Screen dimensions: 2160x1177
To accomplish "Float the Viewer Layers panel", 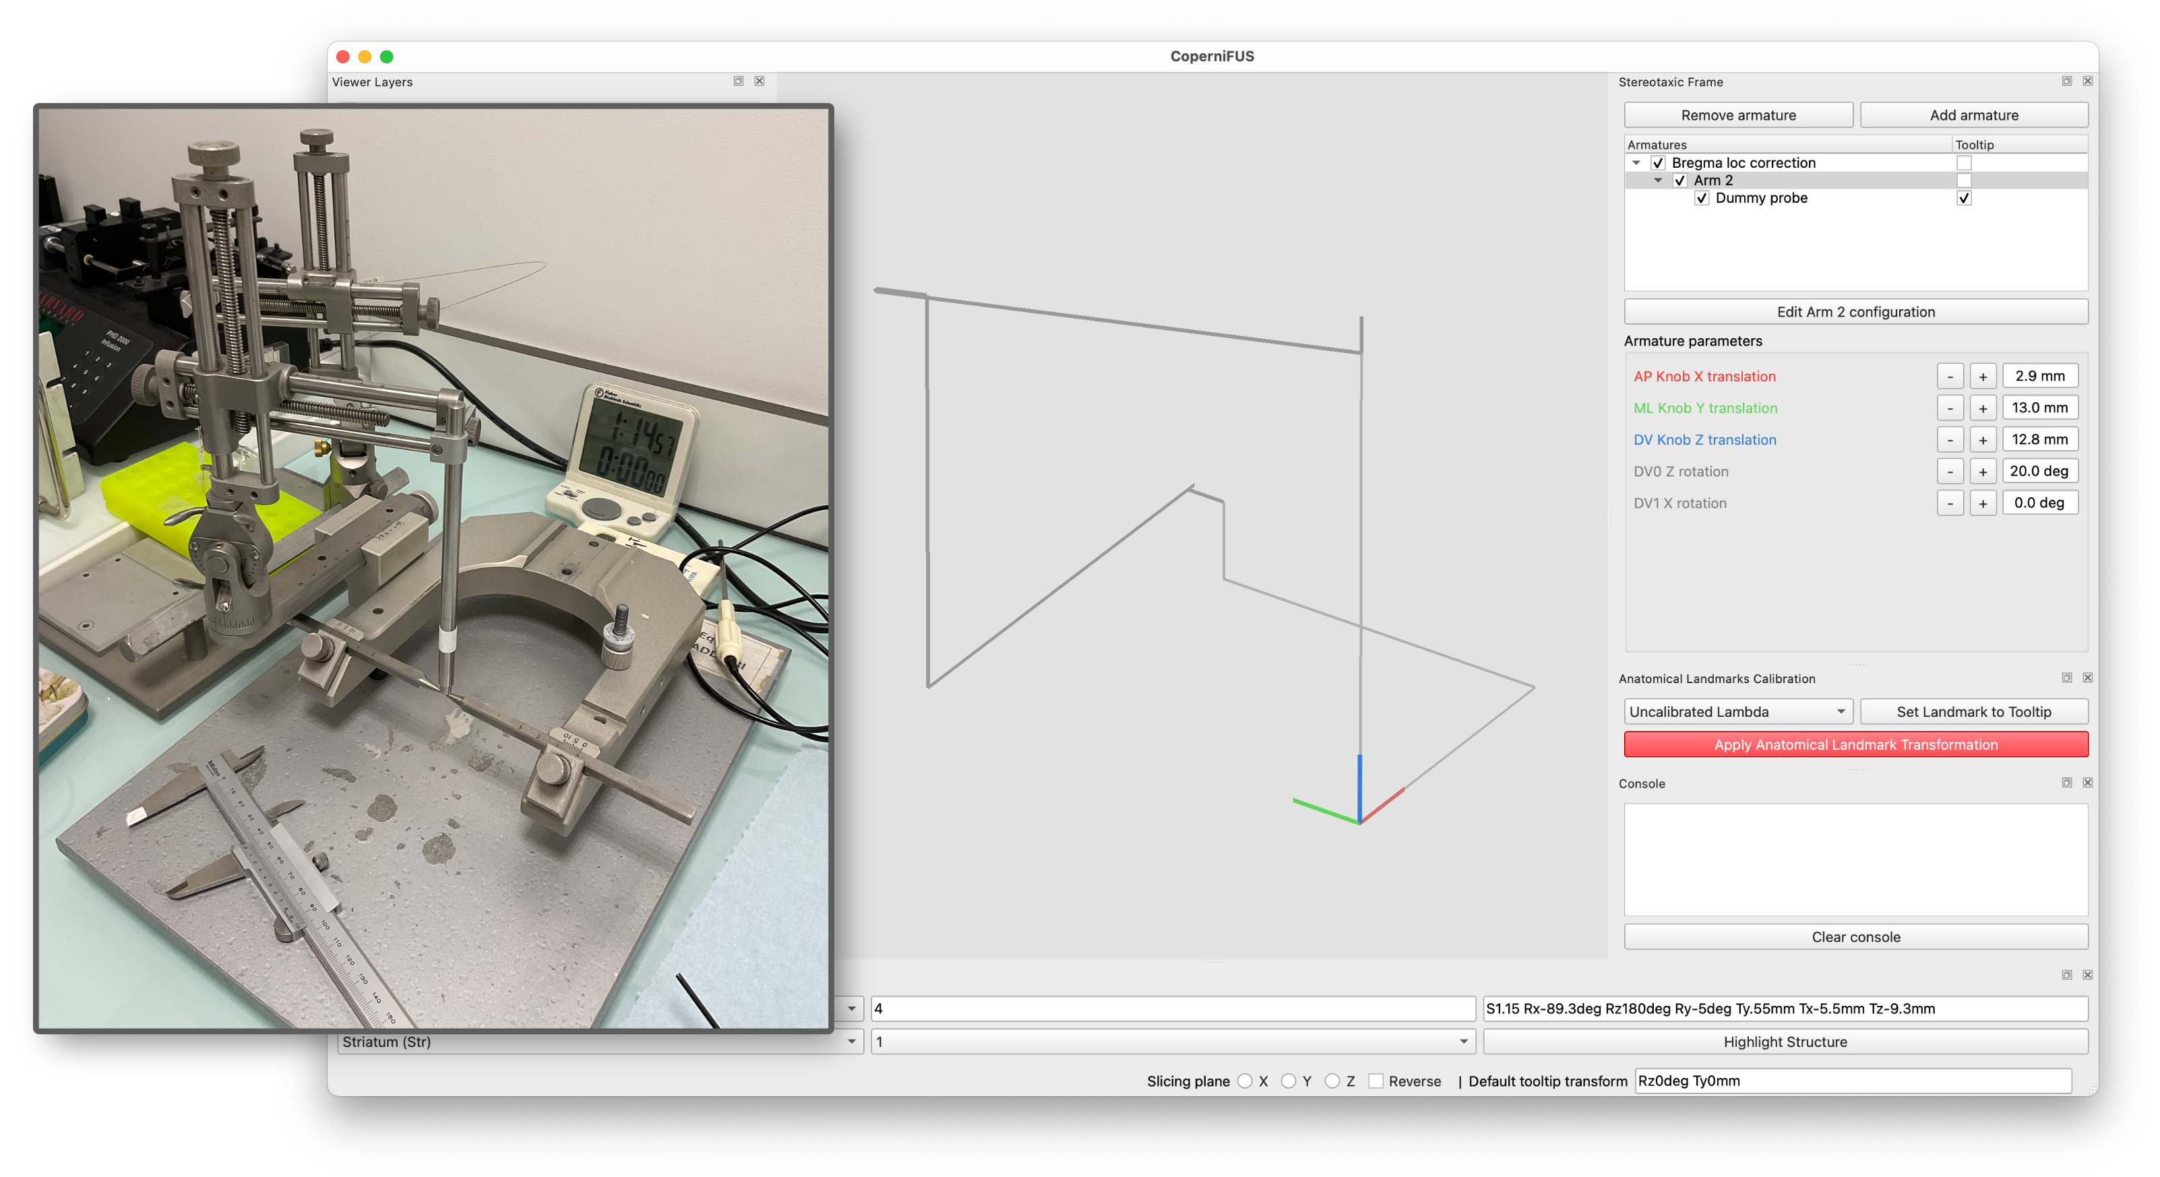I will (x=739, y=82).
